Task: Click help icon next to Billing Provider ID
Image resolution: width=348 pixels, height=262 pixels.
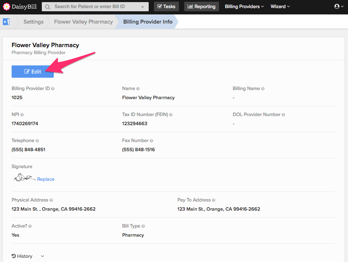Action: [53, 89]
